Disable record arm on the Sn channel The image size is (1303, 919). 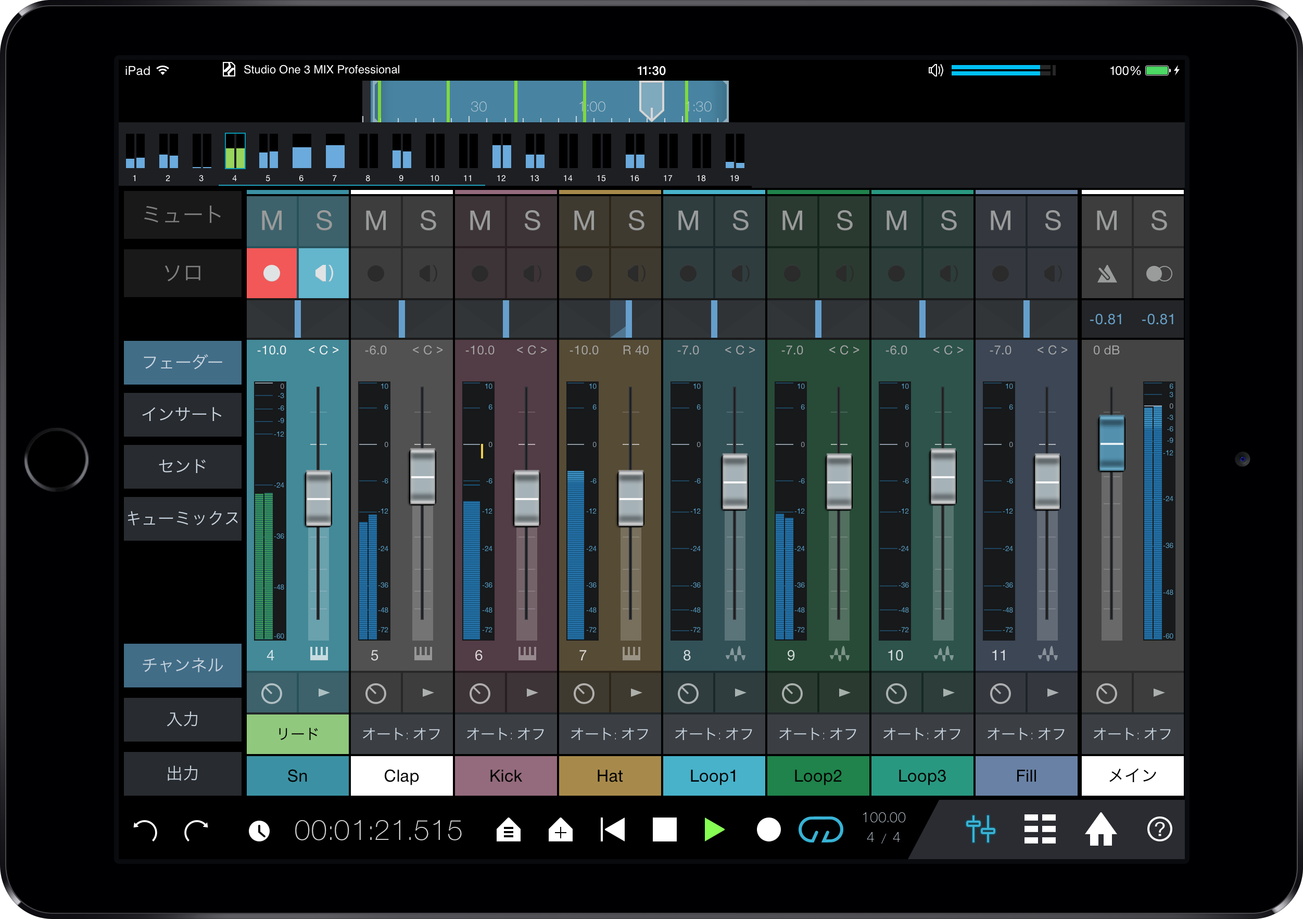pyautogui.click(x=271, y=273)
